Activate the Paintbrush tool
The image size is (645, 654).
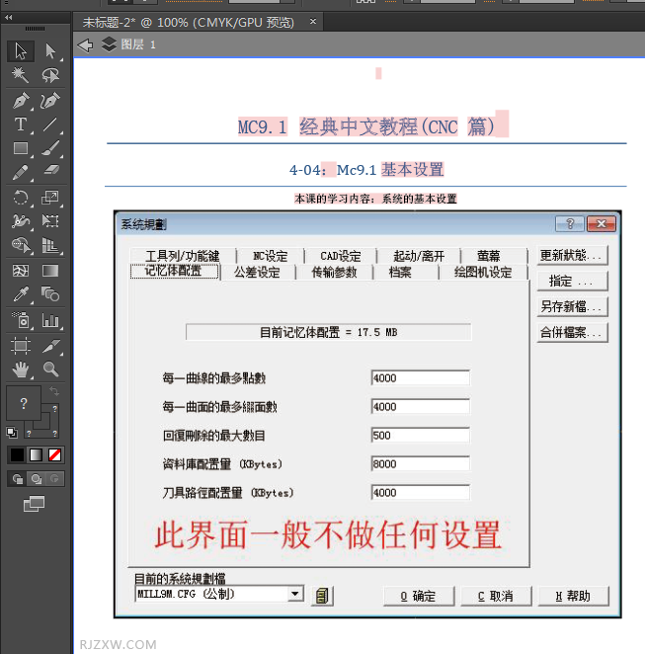[x=50, y=148]
